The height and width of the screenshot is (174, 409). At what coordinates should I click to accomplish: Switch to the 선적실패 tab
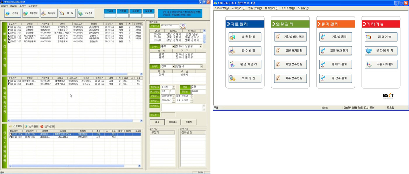[x=47, y=126]
